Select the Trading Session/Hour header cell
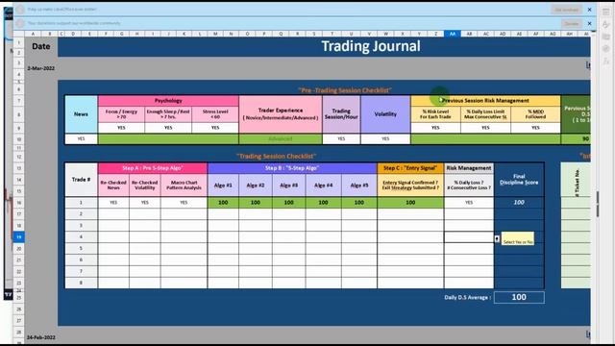The image size is (615, 346). pyautogui.click(x=341, y=114)
